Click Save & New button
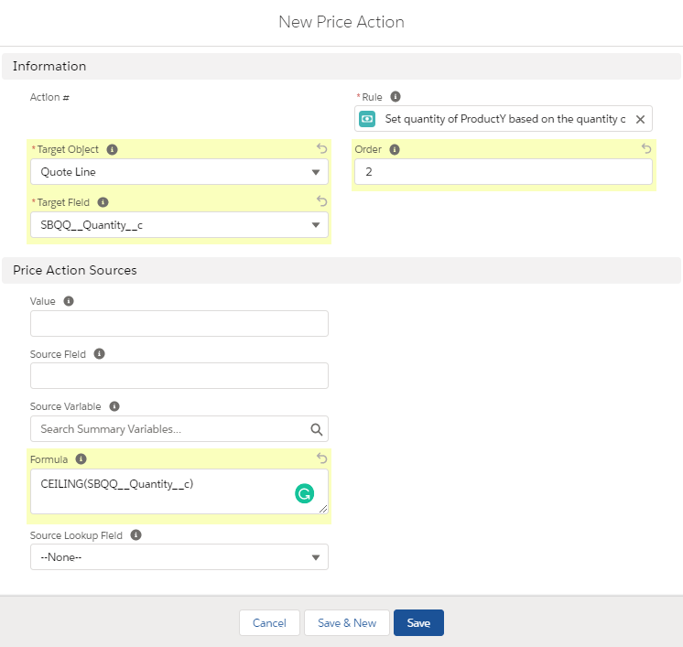The height and width of the screenshot is (647, 683). coord(347,622)
